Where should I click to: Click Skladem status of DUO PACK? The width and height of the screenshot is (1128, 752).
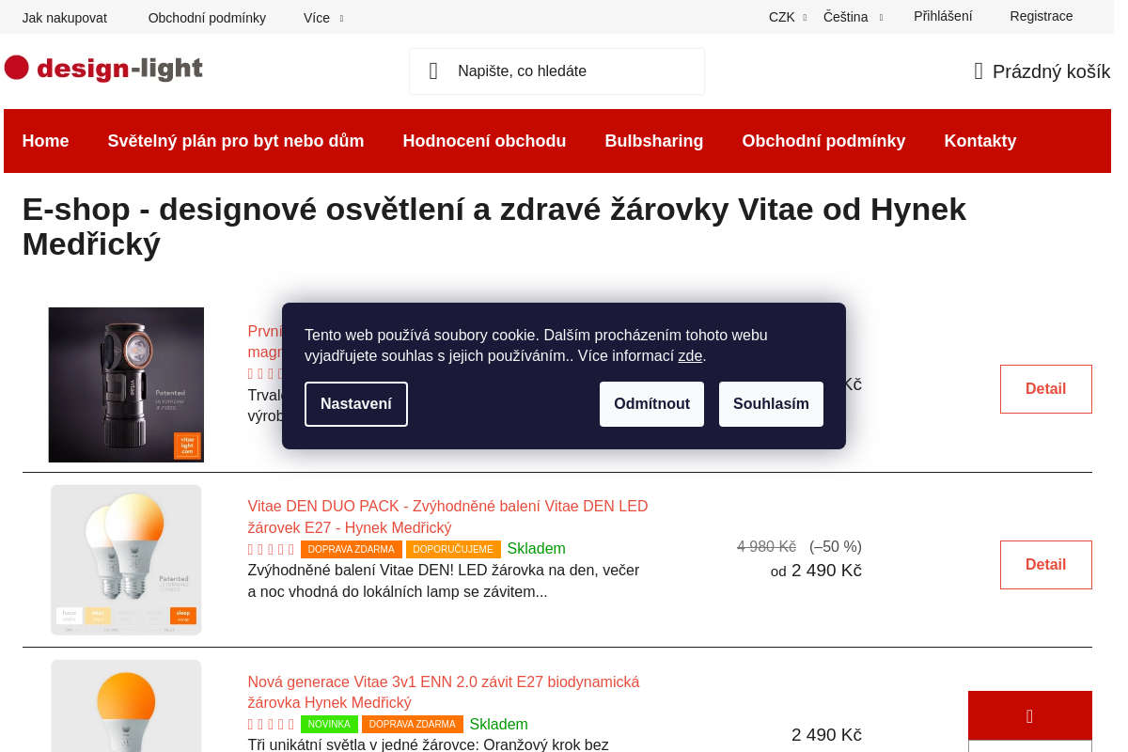(537, 549)
